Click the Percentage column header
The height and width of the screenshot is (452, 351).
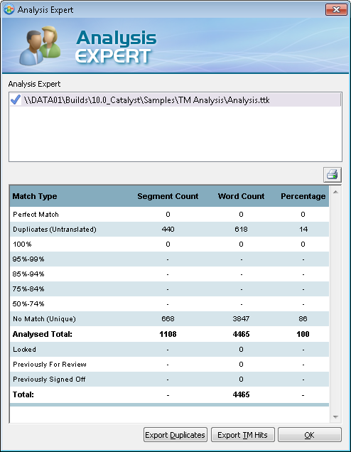(303, 196)
